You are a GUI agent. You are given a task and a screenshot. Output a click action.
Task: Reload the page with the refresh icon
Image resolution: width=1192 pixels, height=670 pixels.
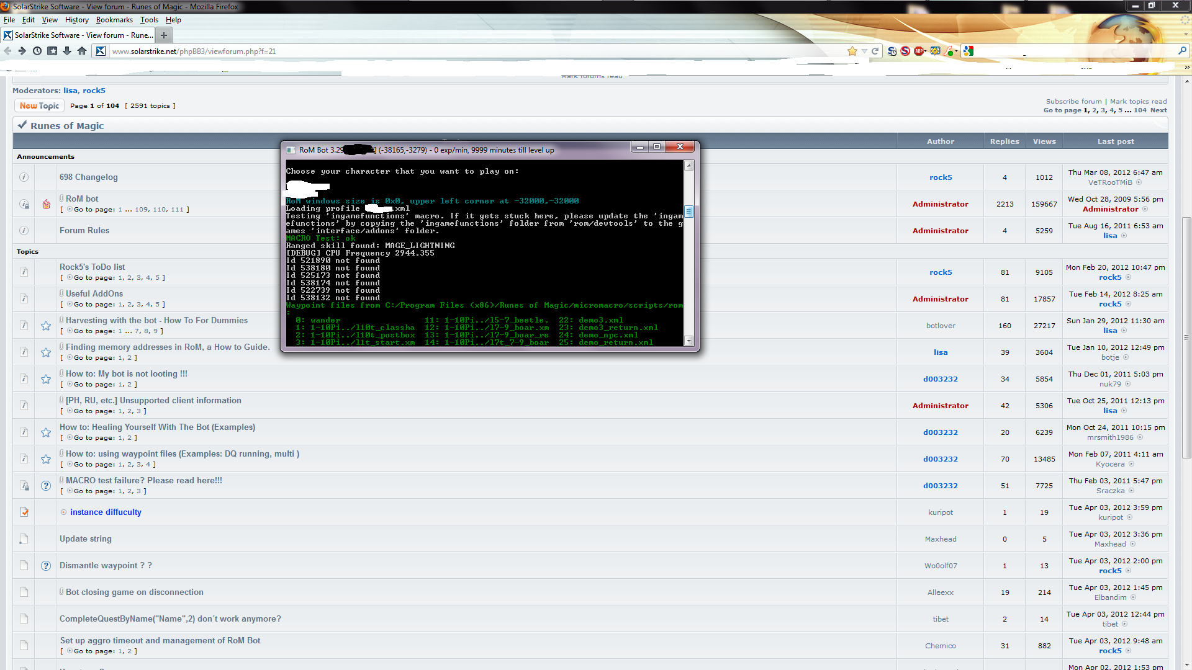875,51
